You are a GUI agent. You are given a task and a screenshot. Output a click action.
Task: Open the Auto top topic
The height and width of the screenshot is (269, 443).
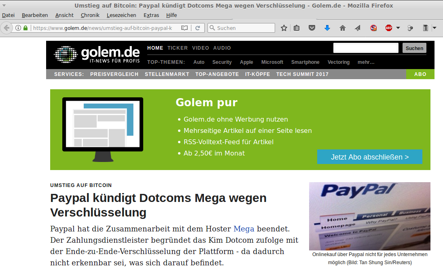(x=199, y=62)
